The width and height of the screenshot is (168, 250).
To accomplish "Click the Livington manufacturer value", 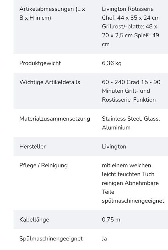I will point(114,147).
